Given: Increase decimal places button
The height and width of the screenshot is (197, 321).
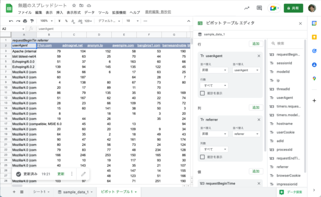Looking at the screenshot, I should [80, 21].
